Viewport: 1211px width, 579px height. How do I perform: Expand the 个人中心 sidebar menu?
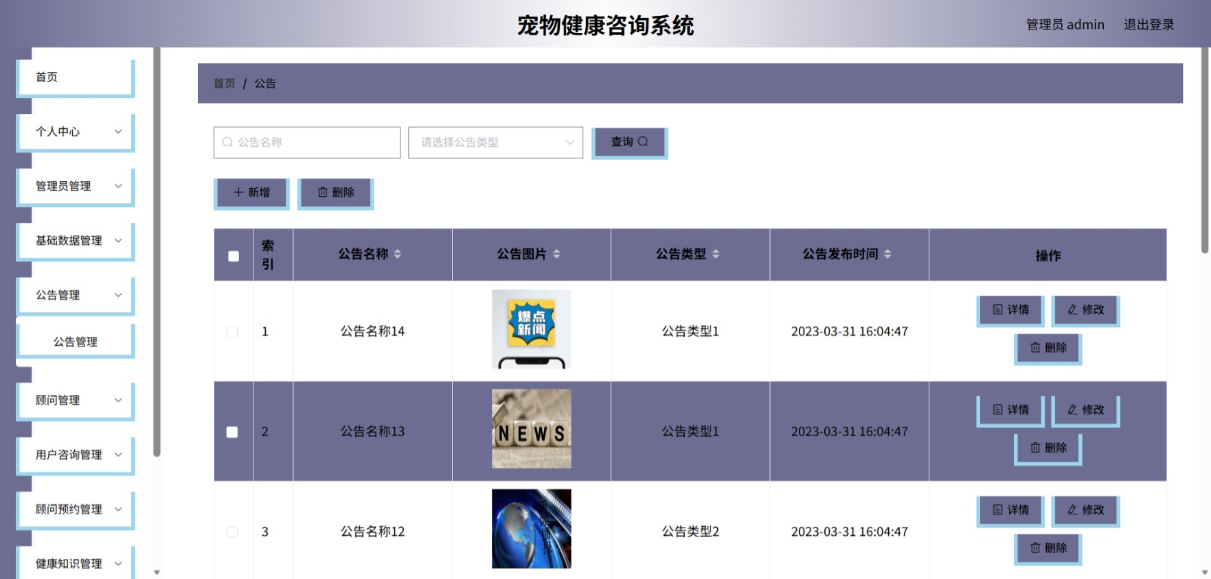(76, 132)
